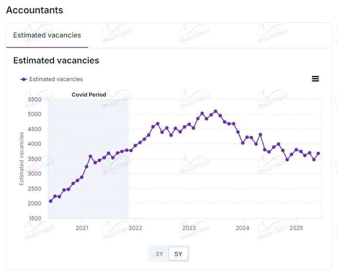
Task: Click the 5500 y-axis tick label
Action: (35, 99)
